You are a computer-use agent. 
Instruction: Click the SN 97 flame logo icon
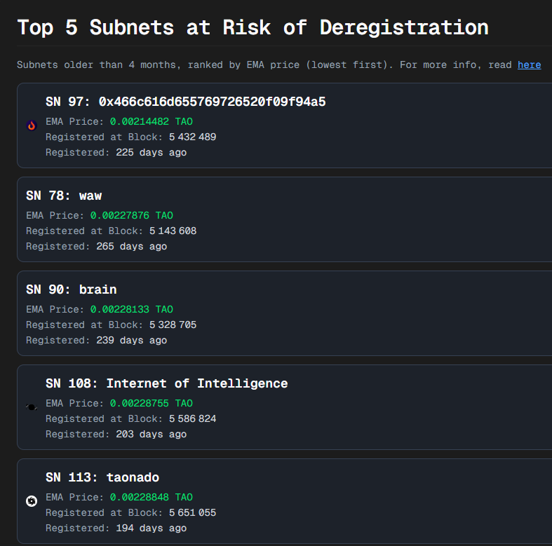pyautogui.click(x=32, y=125)
